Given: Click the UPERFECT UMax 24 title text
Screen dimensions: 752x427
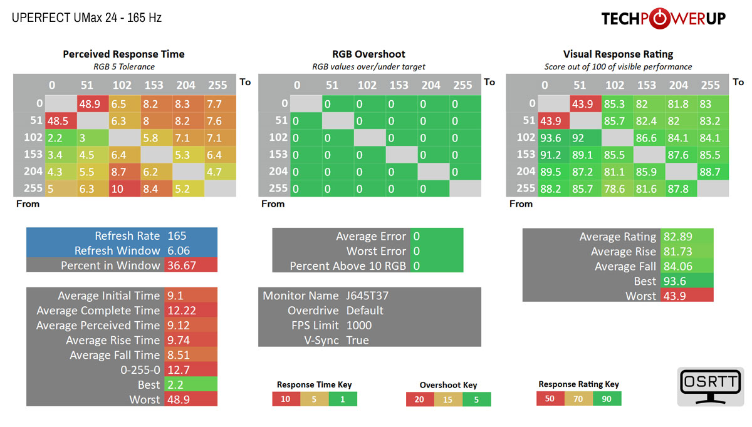Looking at the screenshot, I should (x=86, y=18).
